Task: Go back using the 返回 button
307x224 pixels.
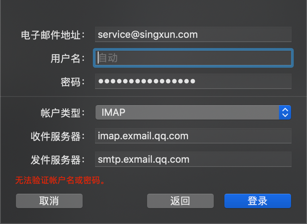Action: tap(180, 201)
